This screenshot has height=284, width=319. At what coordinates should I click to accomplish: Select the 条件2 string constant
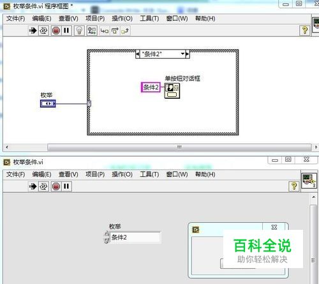(151, 87)
